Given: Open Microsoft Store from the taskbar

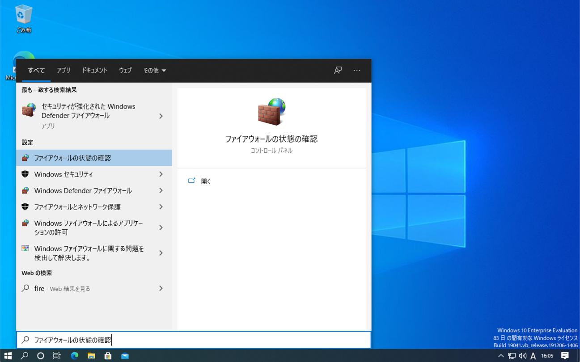Looking at the screenshot, I should 108,356.
